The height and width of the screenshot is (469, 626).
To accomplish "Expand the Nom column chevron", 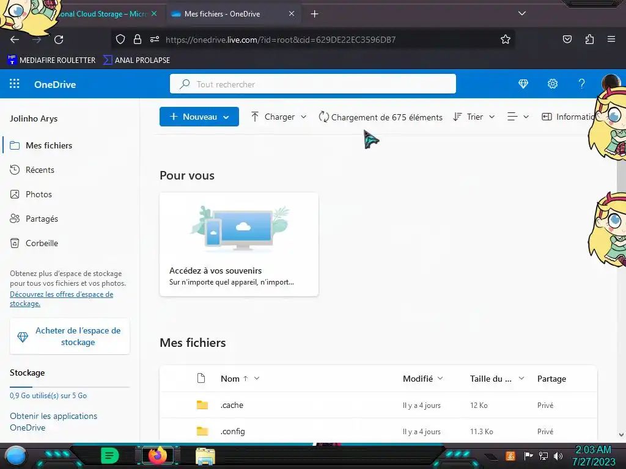I will pyautogui.click(x=257, y=378).
